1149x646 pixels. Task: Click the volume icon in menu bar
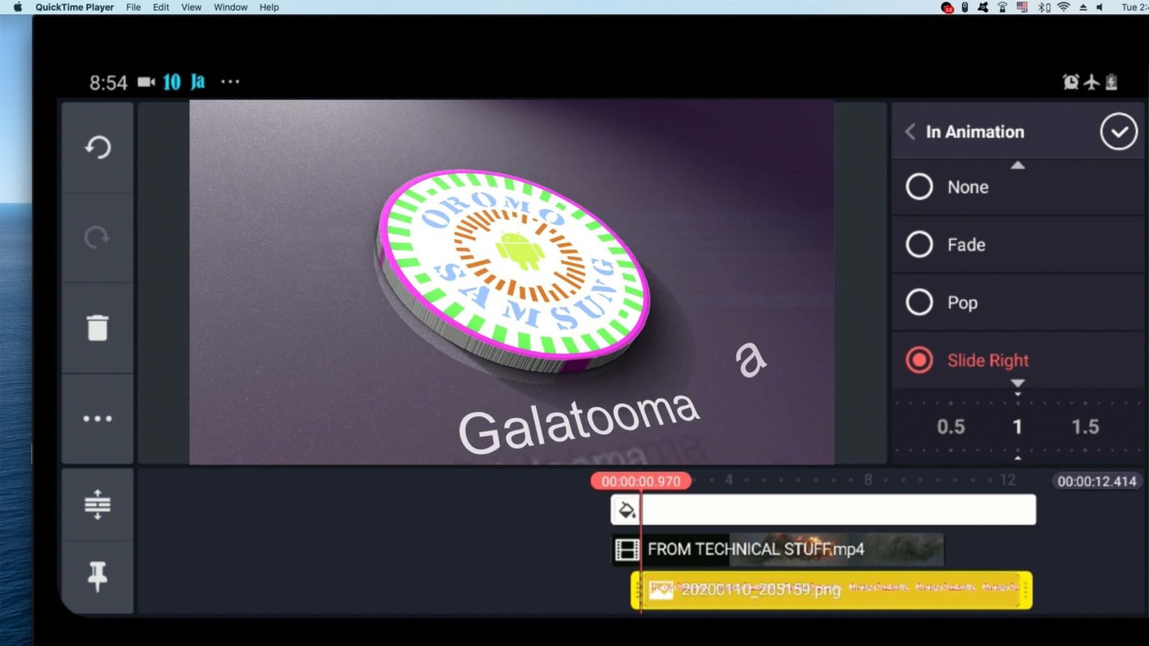[x=1100, y=7]
